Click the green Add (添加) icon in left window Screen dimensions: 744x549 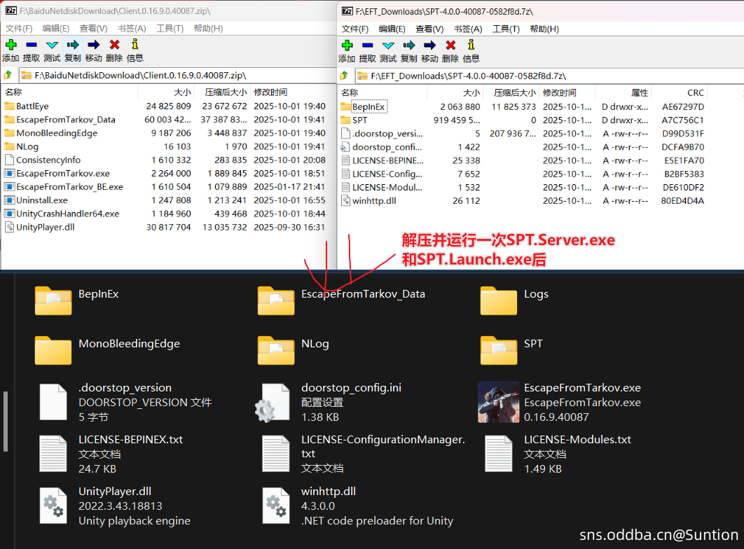tap(11, 46)
